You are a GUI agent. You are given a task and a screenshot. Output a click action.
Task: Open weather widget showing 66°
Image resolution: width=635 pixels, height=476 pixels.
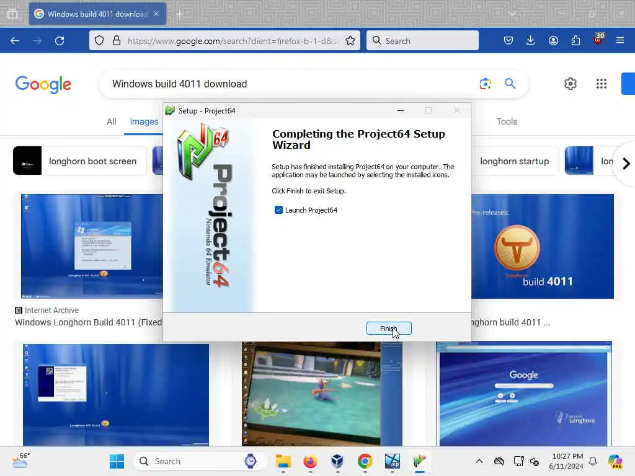(x=20, y=461)
